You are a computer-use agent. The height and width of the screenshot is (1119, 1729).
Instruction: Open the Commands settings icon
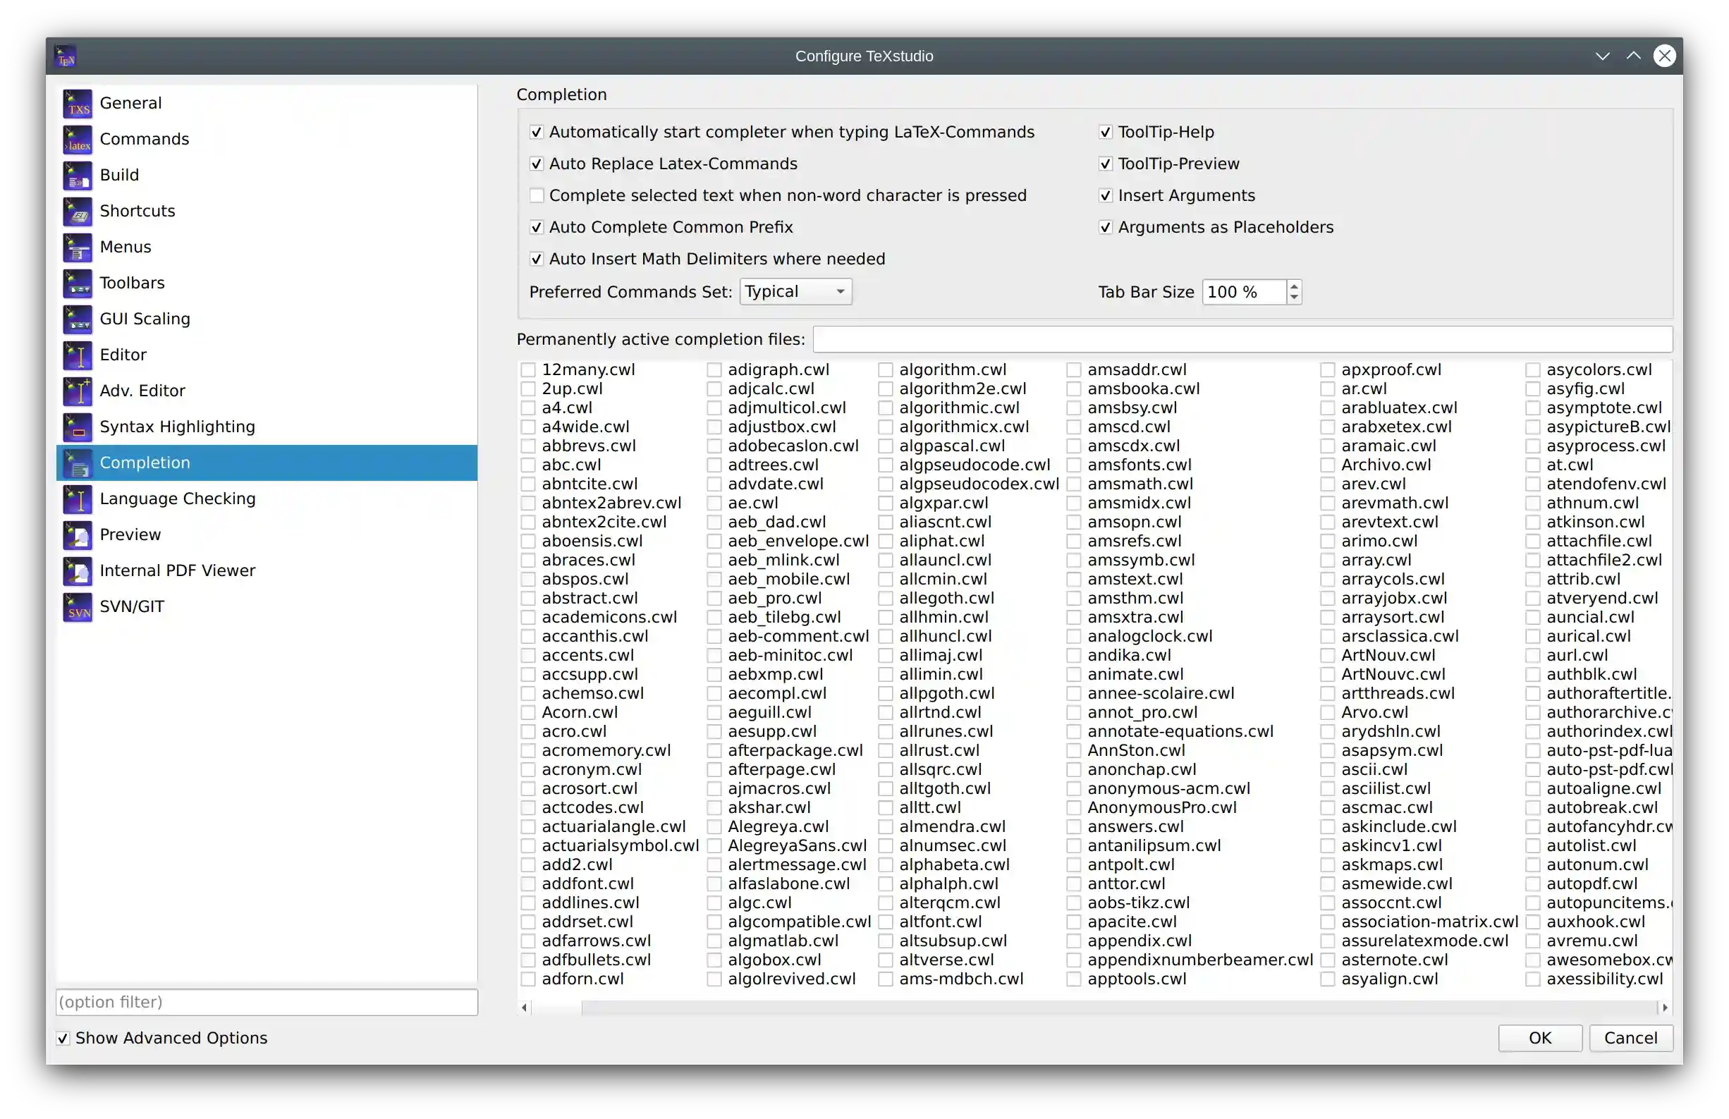point(77,139)
